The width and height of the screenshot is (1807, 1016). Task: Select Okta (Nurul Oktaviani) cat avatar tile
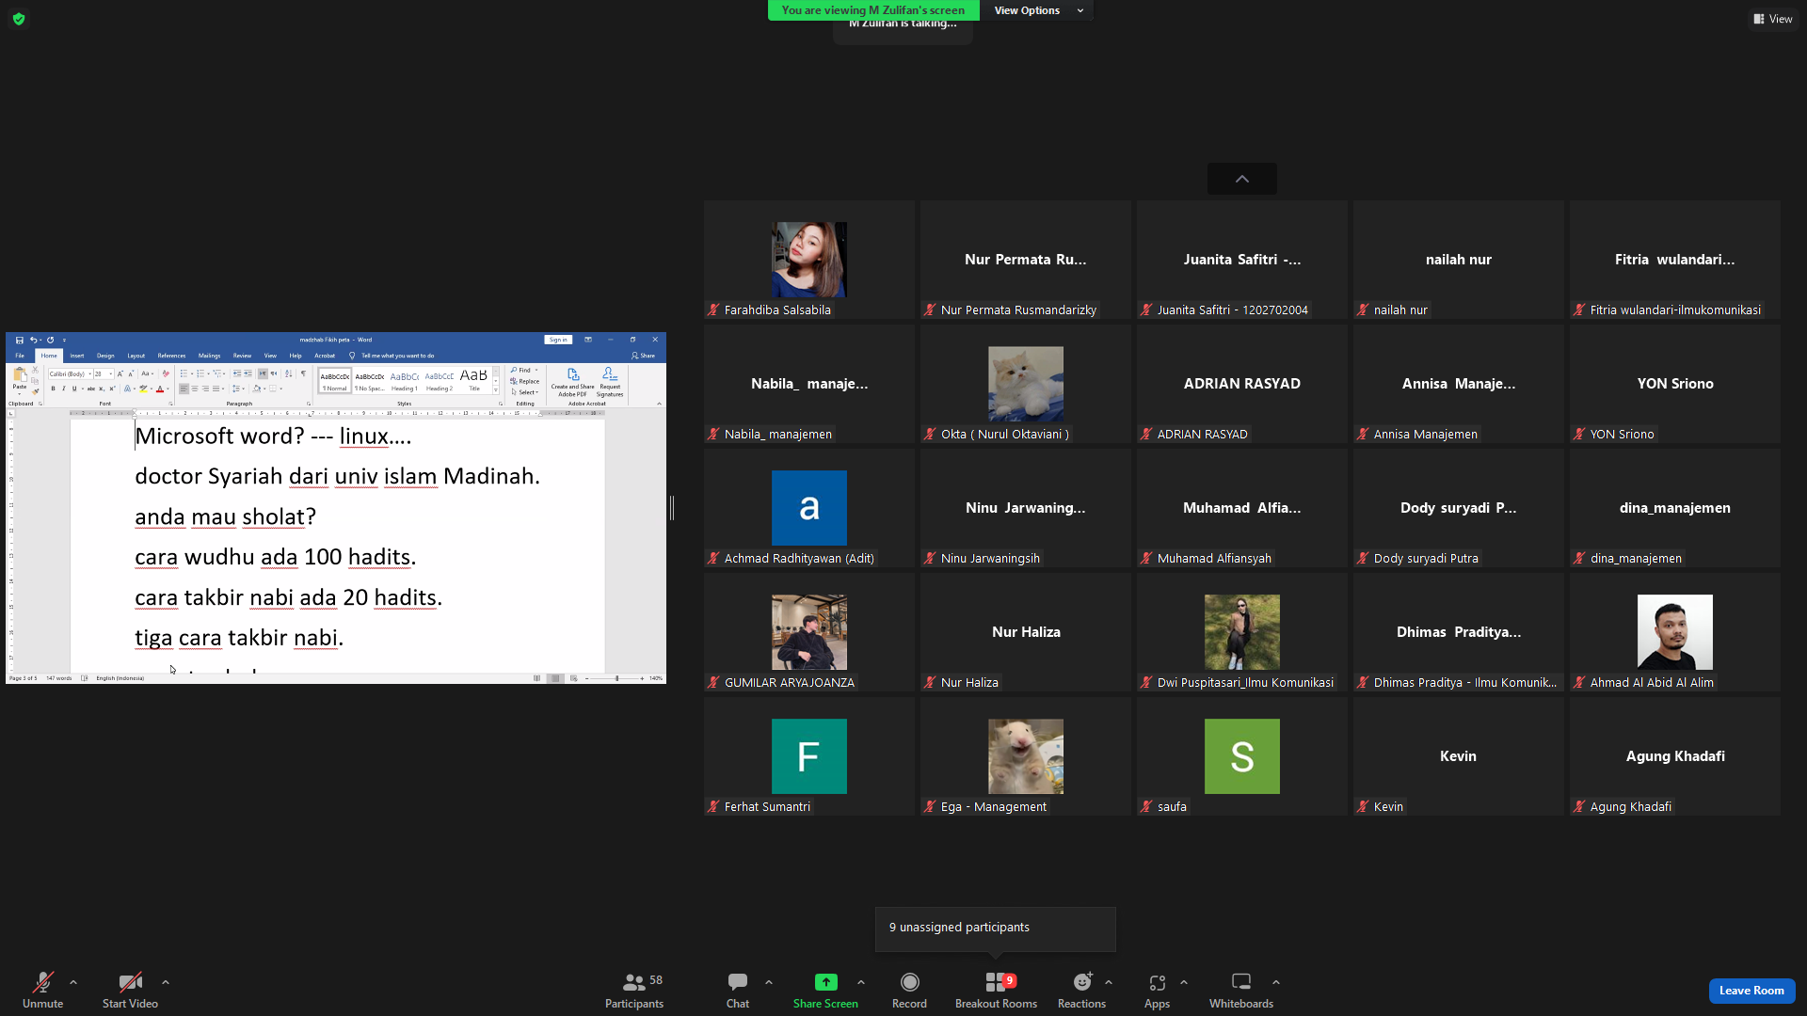coord(1026,384)
